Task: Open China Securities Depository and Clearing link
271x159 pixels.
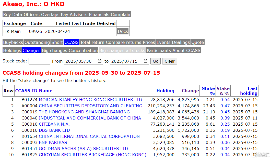Action: pos(91,106)
